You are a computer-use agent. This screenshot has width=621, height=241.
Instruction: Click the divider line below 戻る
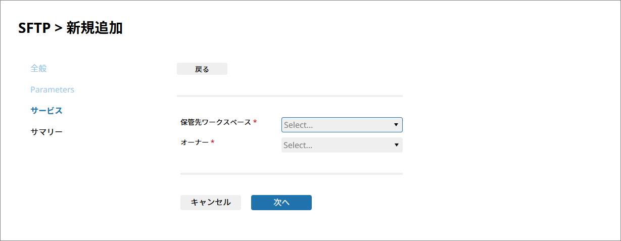pyautogui.click(x=290, y=95)
